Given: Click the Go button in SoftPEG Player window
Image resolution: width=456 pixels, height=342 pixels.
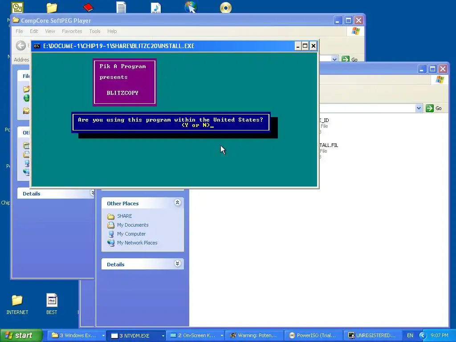Looking at the screenshot, I should click(x=350, y=59).
